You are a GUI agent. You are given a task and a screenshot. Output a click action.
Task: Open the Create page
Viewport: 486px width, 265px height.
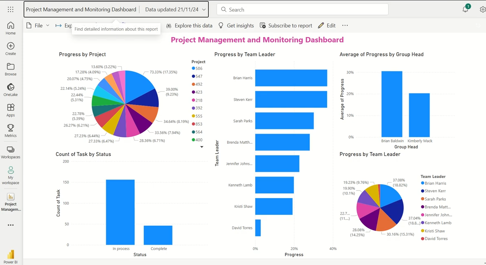11,49
